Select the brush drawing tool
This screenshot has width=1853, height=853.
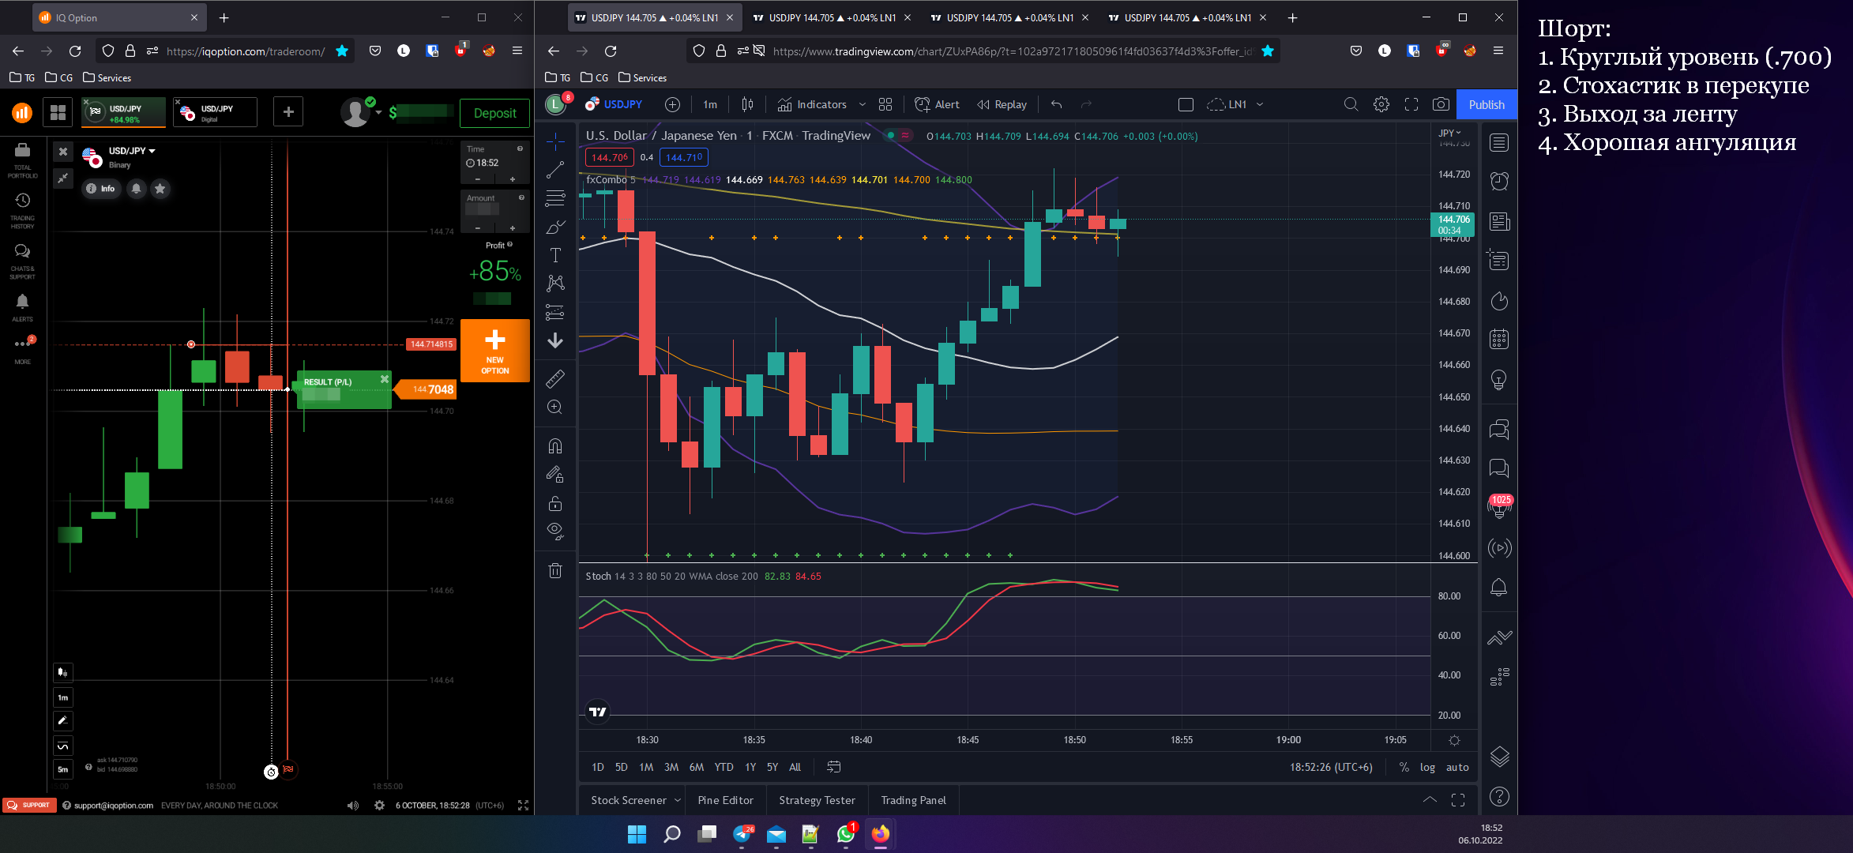coord(555,227)
